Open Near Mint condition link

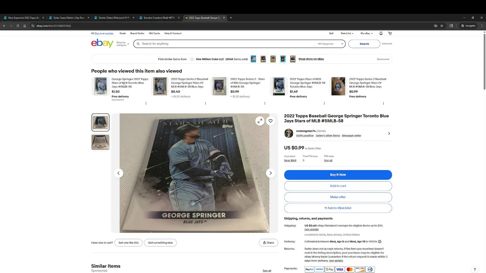[x=290, y=160]
